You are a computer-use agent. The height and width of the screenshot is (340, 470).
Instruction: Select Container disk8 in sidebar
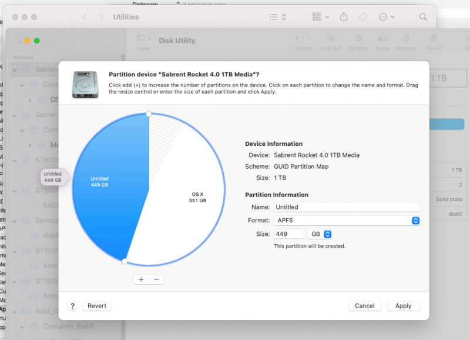point(68,326)
